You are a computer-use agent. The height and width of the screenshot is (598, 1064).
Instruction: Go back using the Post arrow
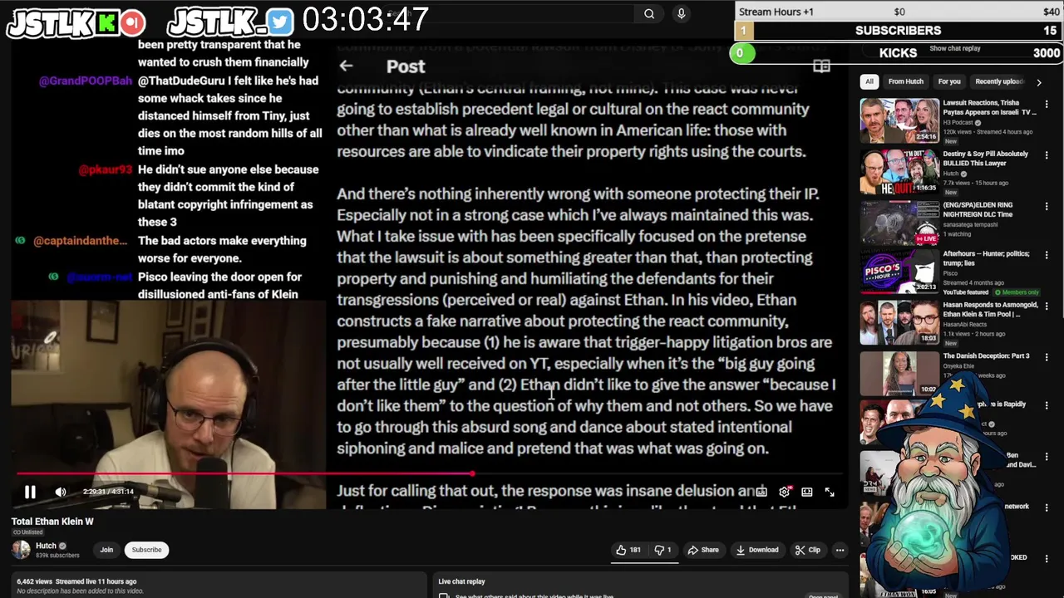[346, 66]
